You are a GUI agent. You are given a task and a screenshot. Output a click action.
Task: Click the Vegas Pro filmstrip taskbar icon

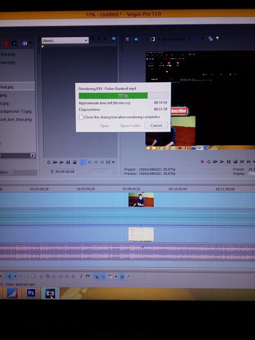[50, 293]
